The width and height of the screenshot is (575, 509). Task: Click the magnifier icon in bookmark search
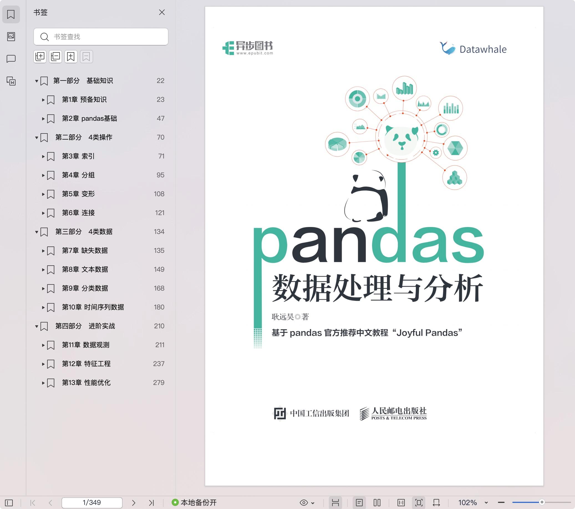tap(44, 37)
